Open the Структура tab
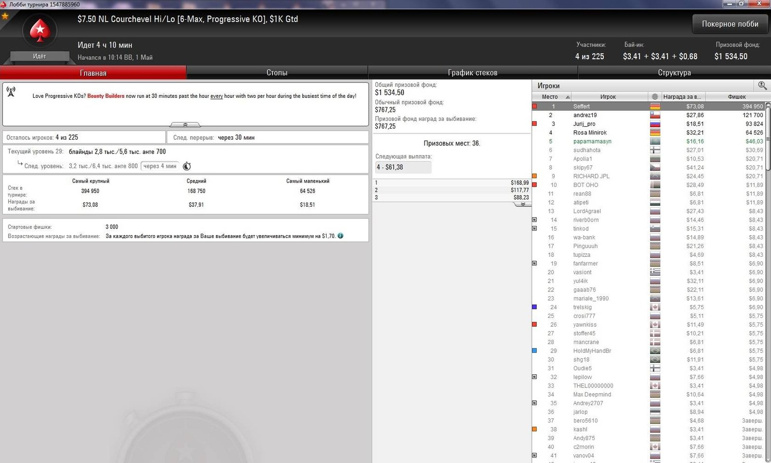Screen dimensions: 771x463 674,73
